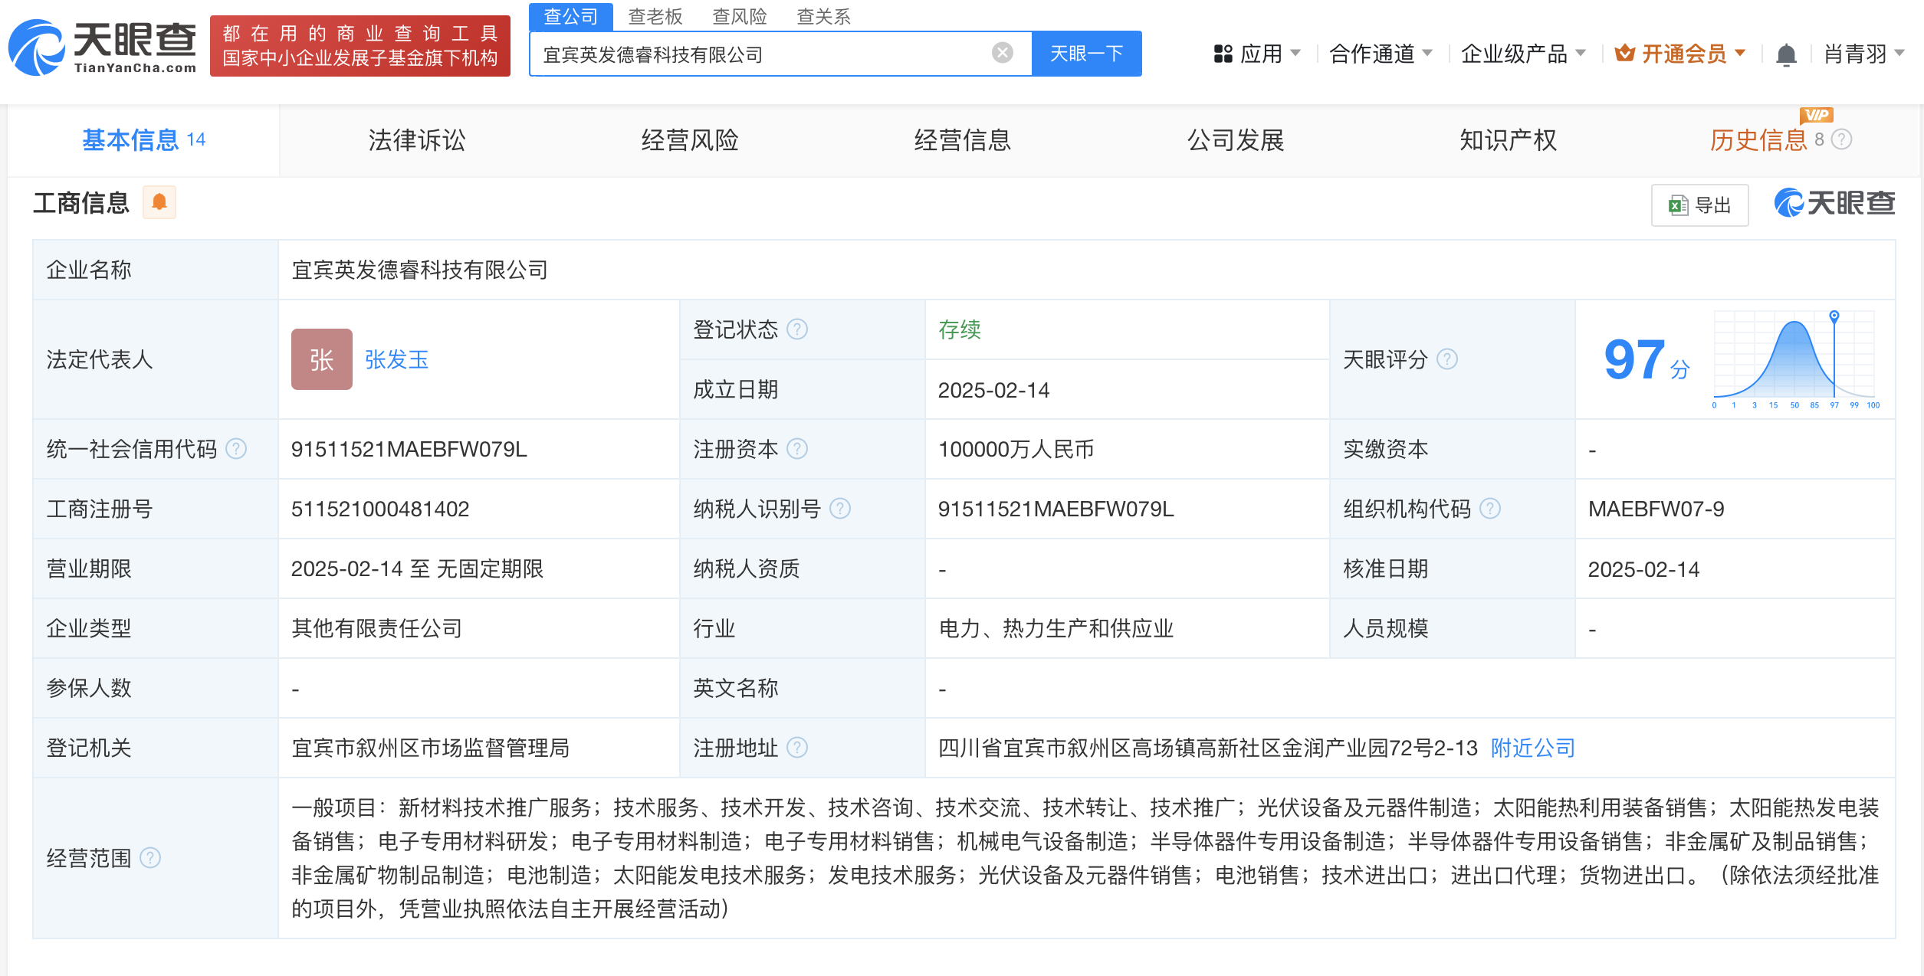Click the 97 score marker on distribution chart
The image size is (1924, 976).
click(1834, 316)
